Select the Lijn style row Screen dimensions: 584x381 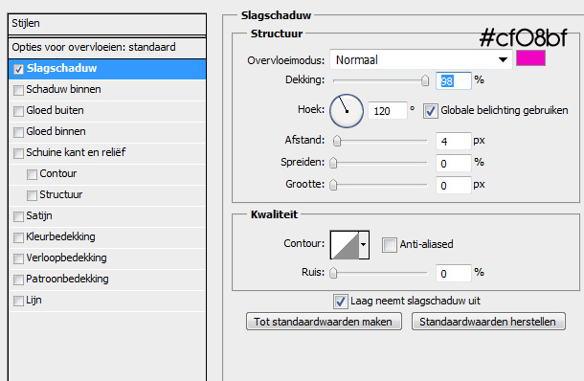tap(107, 301)
